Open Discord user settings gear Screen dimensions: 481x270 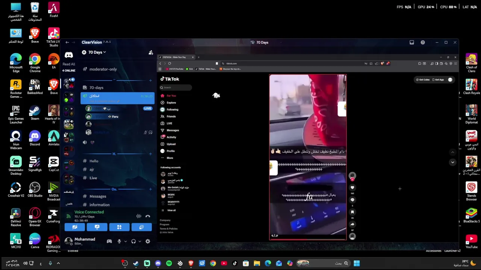[x=148, y=241]
